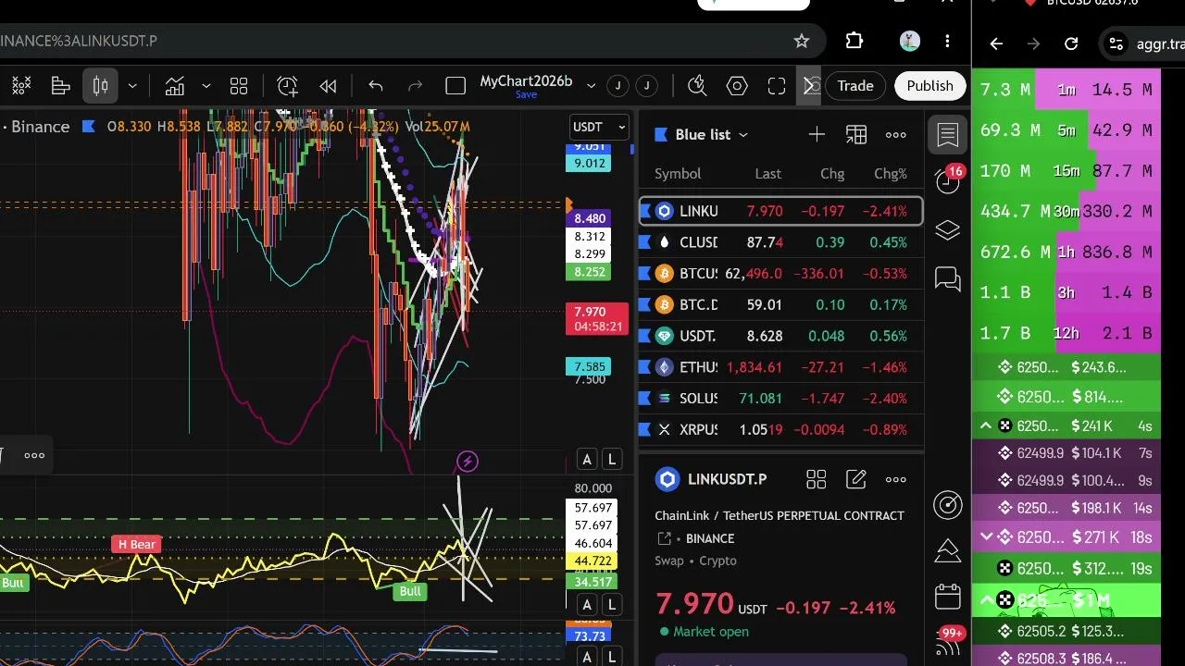Edit LINKUSDT.P notes with pencil icon
The width and height of the screenshot is (1185, 666).
[x=856, y=479]
